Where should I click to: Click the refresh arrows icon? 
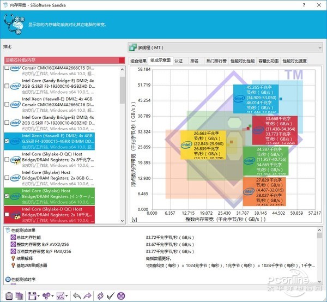click(100, 296)
